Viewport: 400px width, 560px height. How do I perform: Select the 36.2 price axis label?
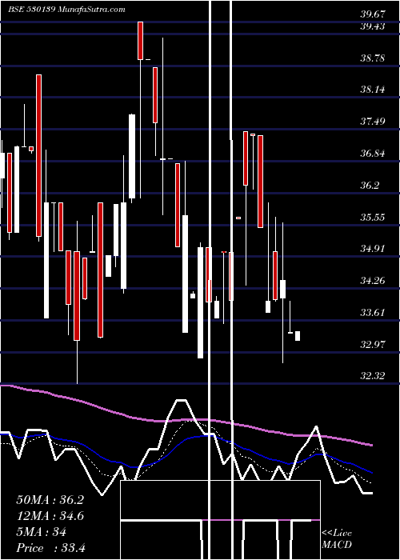tap(370, 186)
